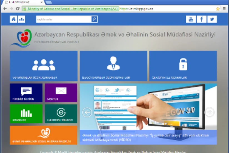Open the green reports bar-chart tile
The image size is (229, 153).
pyautogui.click(x=26, y=114)
